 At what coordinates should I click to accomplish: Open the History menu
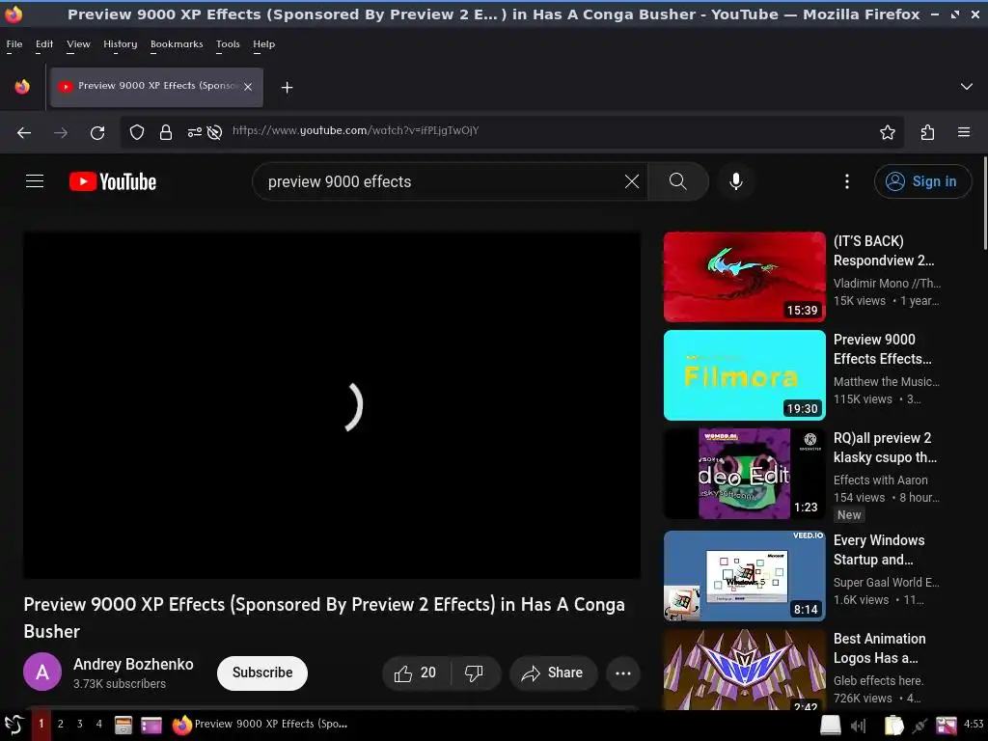[120, 44]
